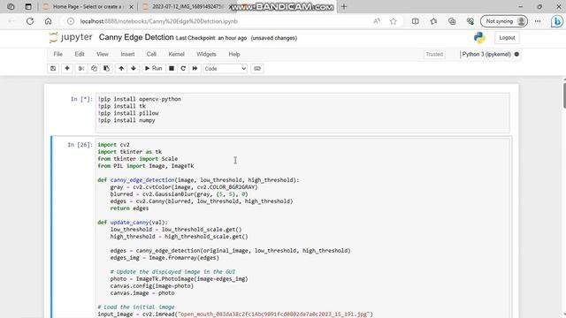
Task: Refresh the browser page
Action: coord(30,21)
